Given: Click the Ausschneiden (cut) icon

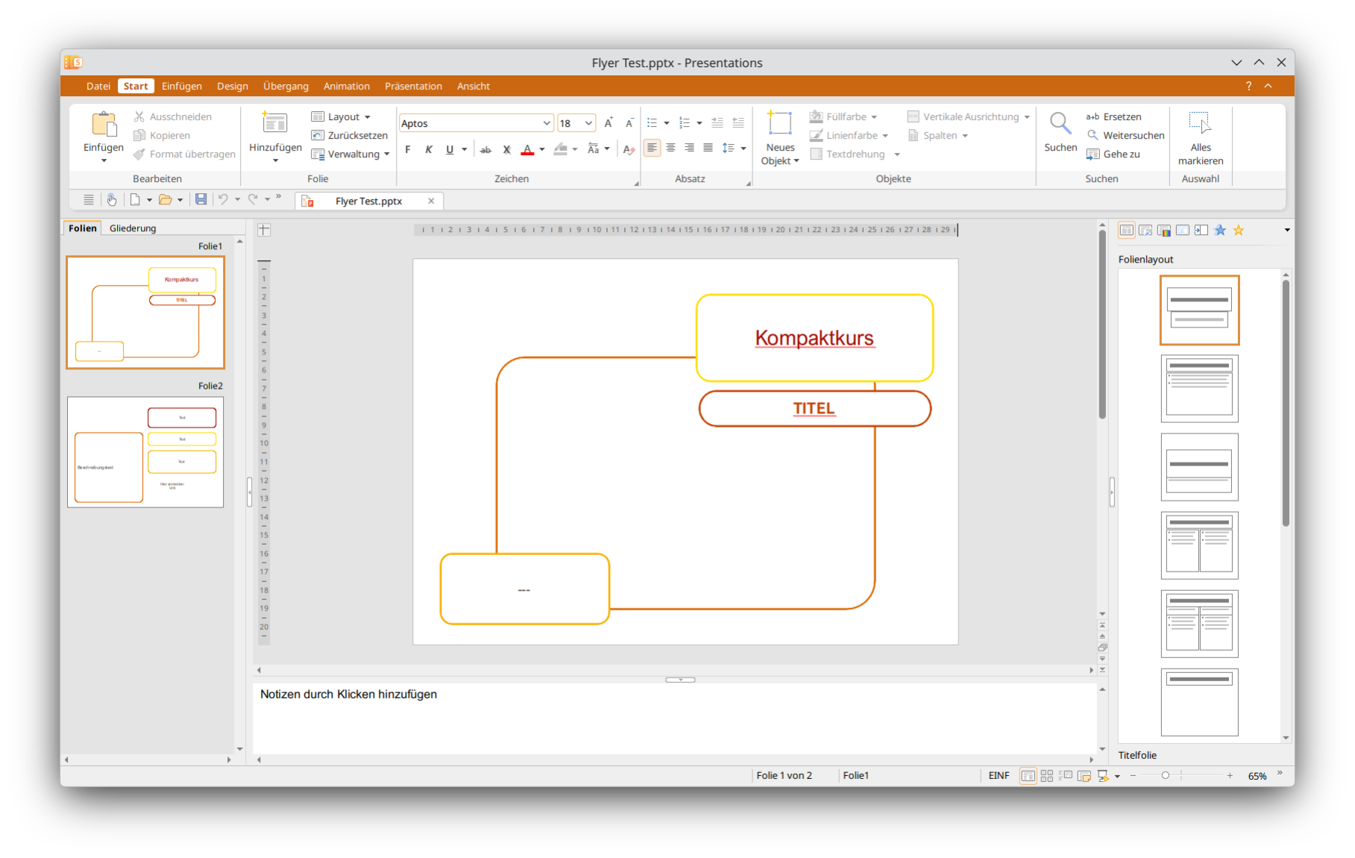Looking at the screenshot, I should tap(139, 116).
